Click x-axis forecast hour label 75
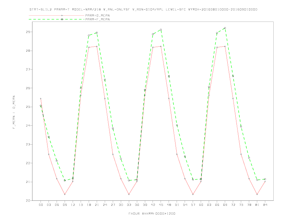This screenshot has width=289, height=223. point(241,205)
